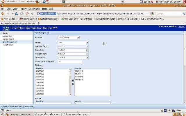Click move right arrow between student lists
This screenshot has height=116, width=186.
coord(73,80)
